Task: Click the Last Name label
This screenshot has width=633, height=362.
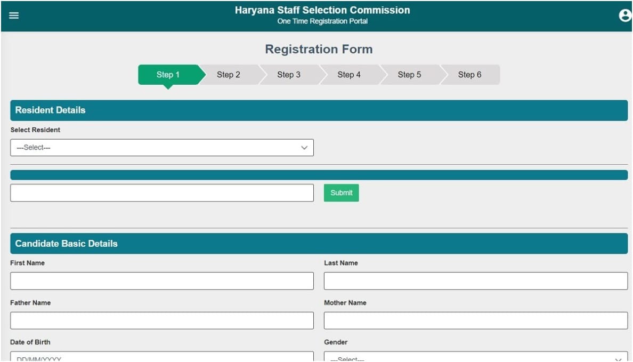Action: pos(340,263)
